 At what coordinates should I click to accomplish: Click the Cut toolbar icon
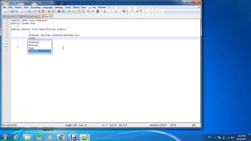35,11
